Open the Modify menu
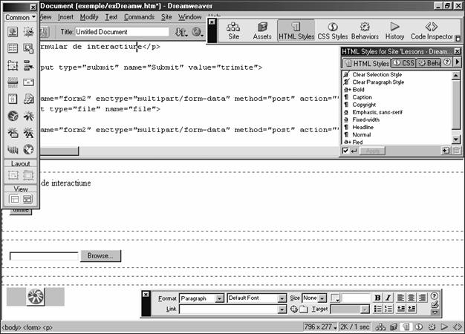465x334 pixels. coord(89,17)
